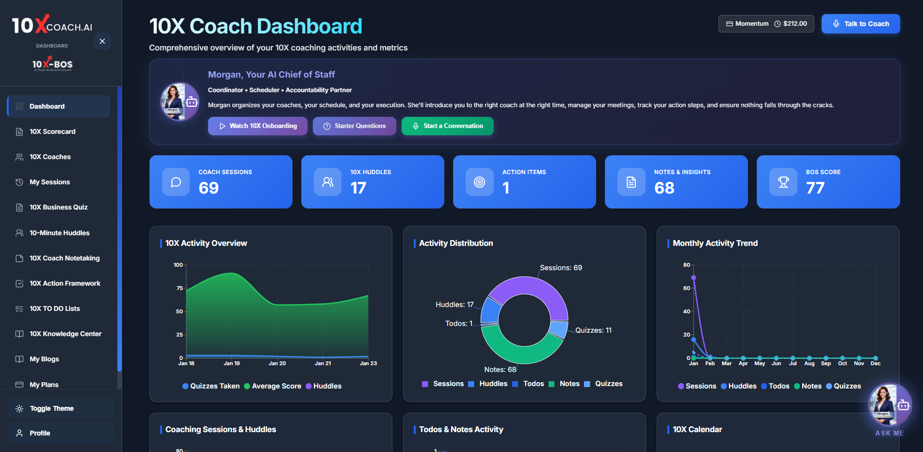Image resolution: width=923 pixels, height=452 pixels.
Task: Start a Conversation with Morgan
Action: [x=447, y=126]
